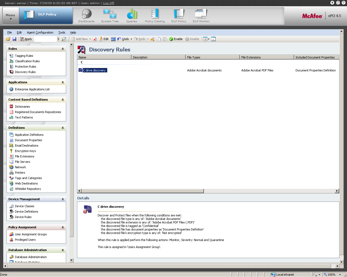Click the copy toolbar icon
The image size is (347, 277).
click(159, 39)
